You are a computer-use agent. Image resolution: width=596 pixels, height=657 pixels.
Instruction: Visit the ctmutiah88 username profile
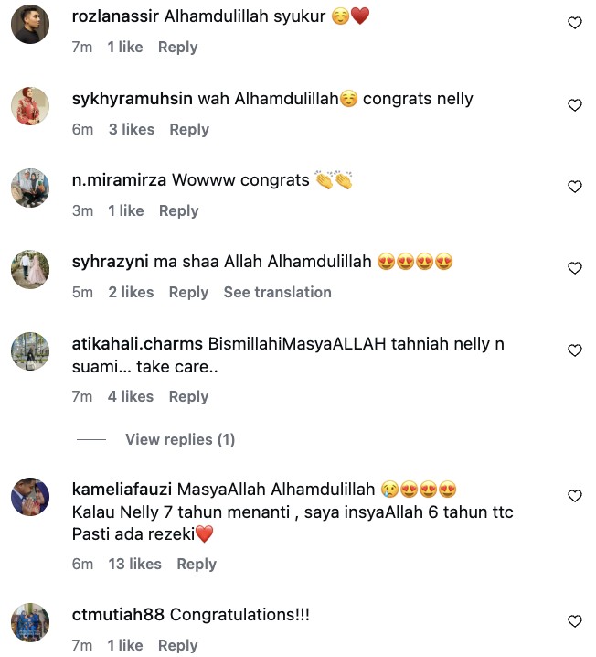click(x=118, y=615)
